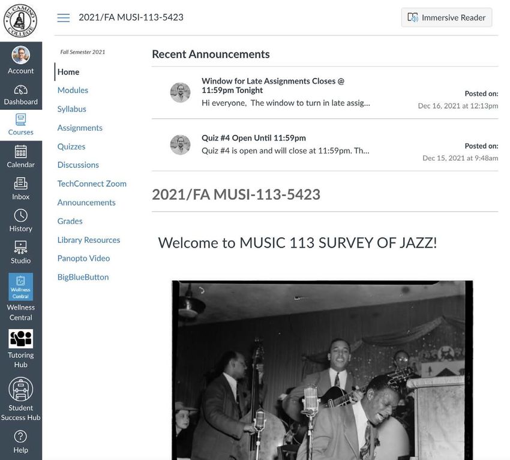Toggle the course navigation hamburger menu

64,17
